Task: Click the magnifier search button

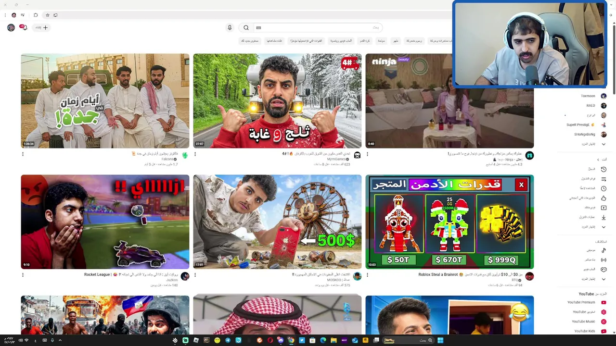Action: pos(246,27)
